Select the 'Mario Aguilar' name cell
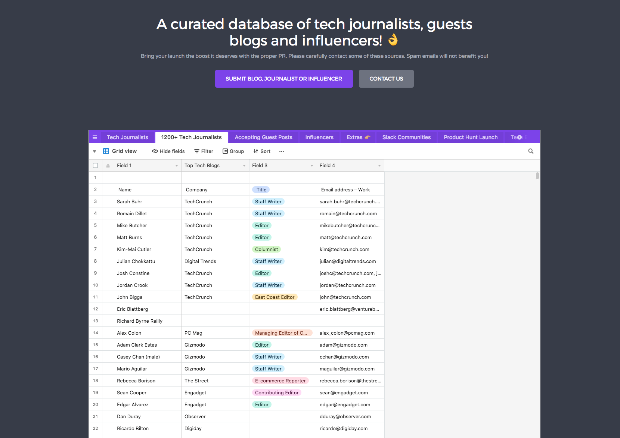 click(142, 369)
